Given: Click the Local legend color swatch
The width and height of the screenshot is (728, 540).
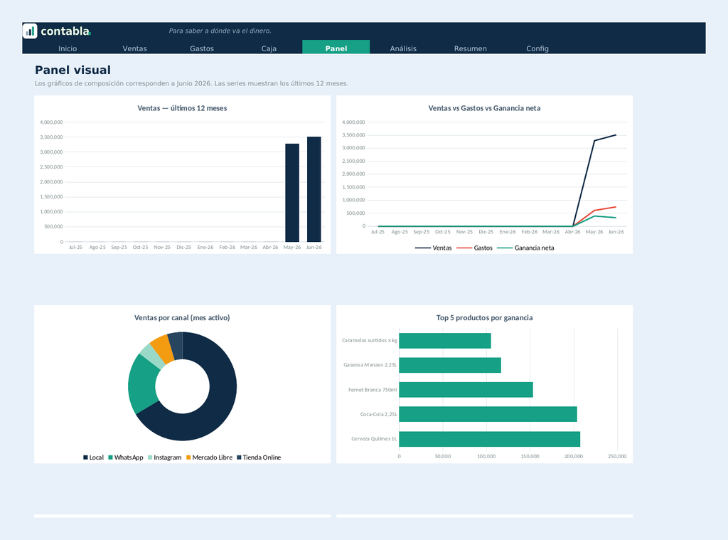Looking at the screenshot, I should (x=85, y=457).
